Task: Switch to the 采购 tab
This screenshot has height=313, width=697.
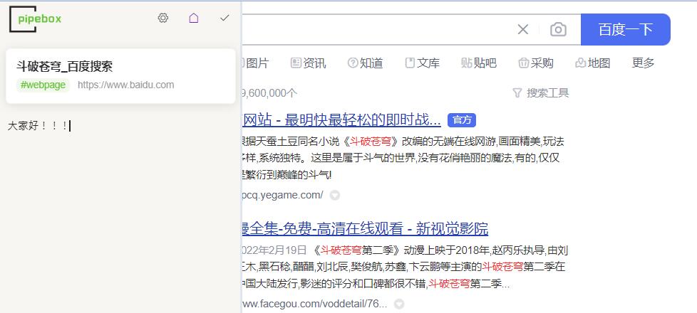Action: click(x=536, y=63)
